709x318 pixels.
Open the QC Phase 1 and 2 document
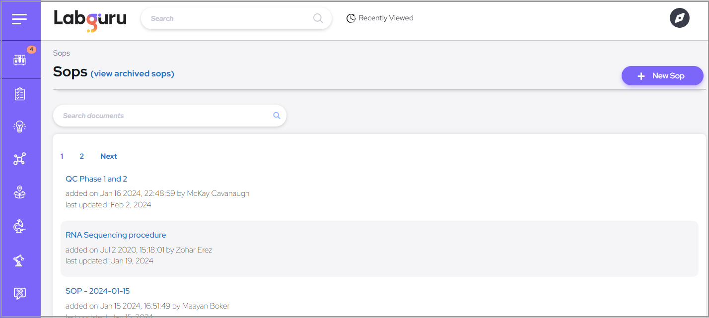coord(96,179)
